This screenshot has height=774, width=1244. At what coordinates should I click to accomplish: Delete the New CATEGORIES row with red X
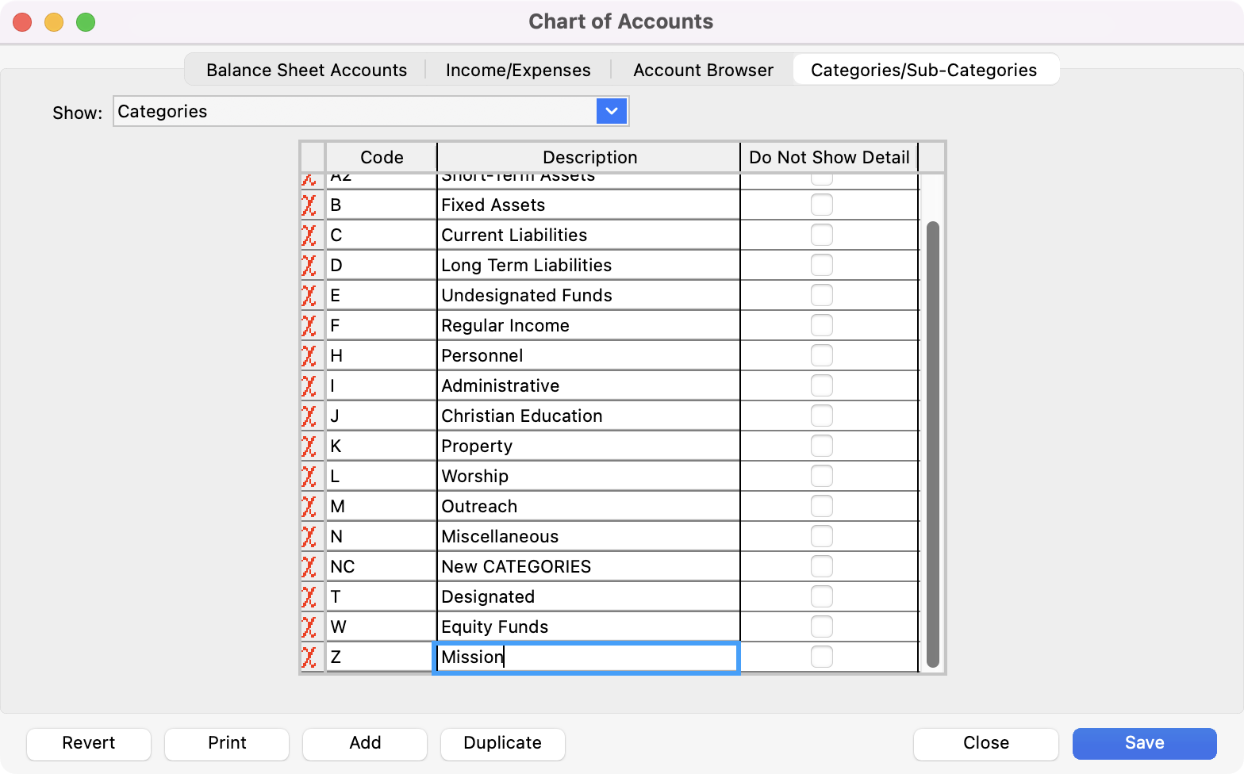tap(309, 567)
